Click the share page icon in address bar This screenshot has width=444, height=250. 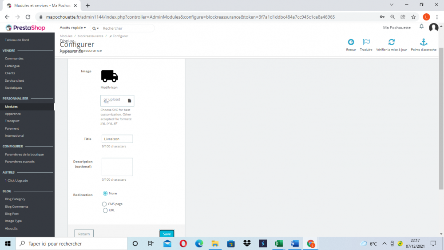[x=403, y=17]
